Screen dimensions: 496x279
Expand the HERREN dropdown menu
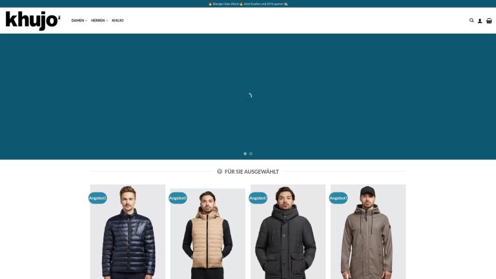tap(99, 21)
